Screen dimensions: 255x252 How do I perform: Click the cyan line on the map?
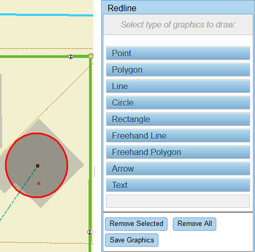pyautogui.click(x=47, y=15)
